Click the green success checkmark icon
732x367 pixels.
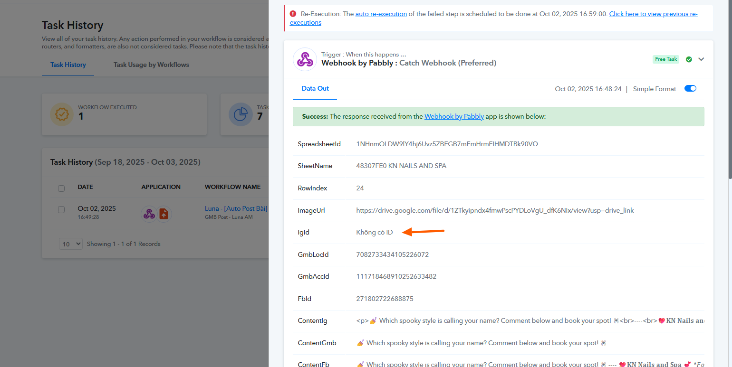coord(689,59)
